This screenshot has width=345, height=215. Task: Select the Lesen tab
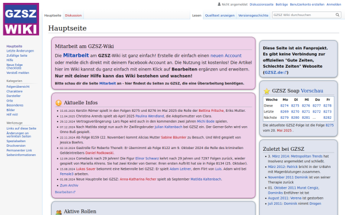click(x=197, y=15)
